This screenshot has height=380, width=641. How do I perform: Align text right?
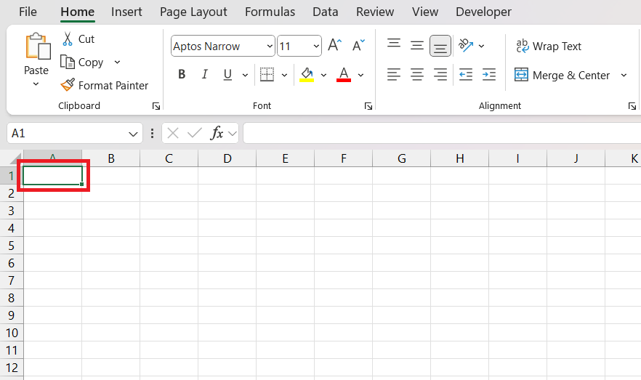click(440, 74)
